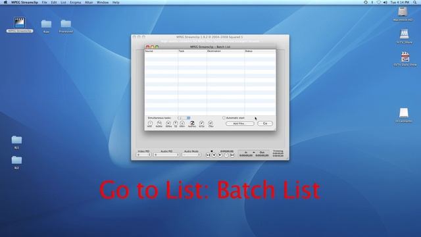Select desktop folder with name ending 11
This screenshot has height=237, width=421.
coord(16,142)
